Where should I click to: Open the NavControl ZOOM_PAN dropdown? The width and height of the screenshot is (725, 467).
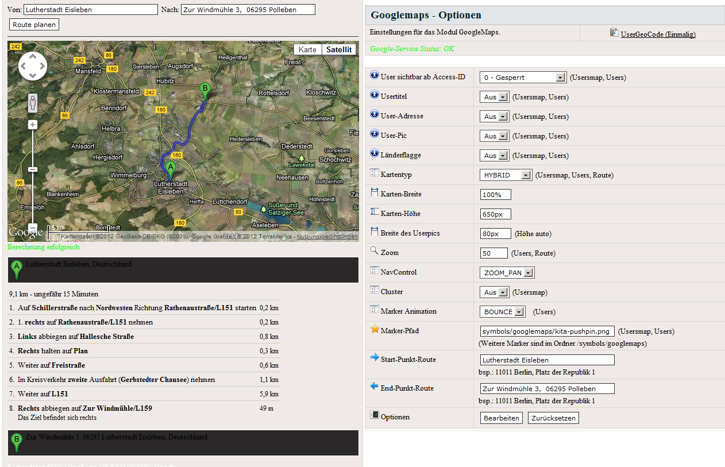click(507, 273)
